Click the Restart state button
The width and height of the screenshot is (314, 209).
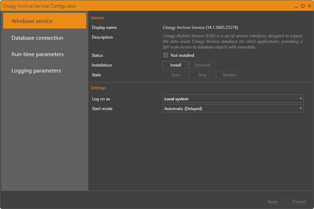tap(229, 75)
